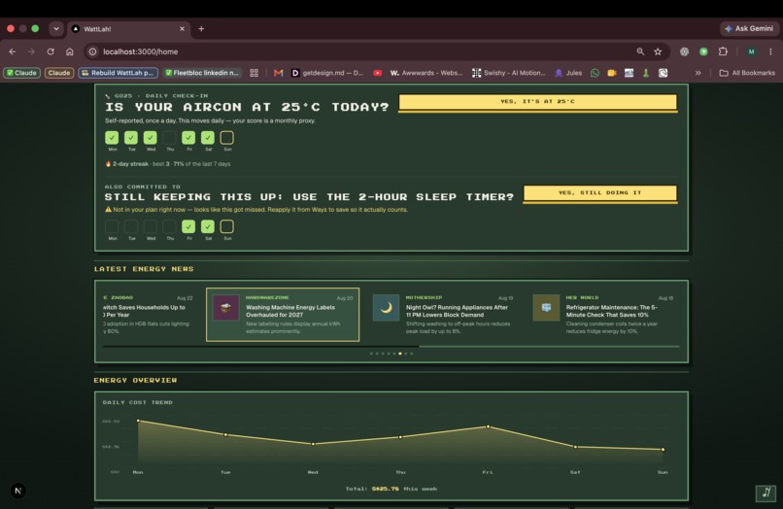Toggle the music note button at bottom right
783x509 pixels.
click(x=766, y=493)
